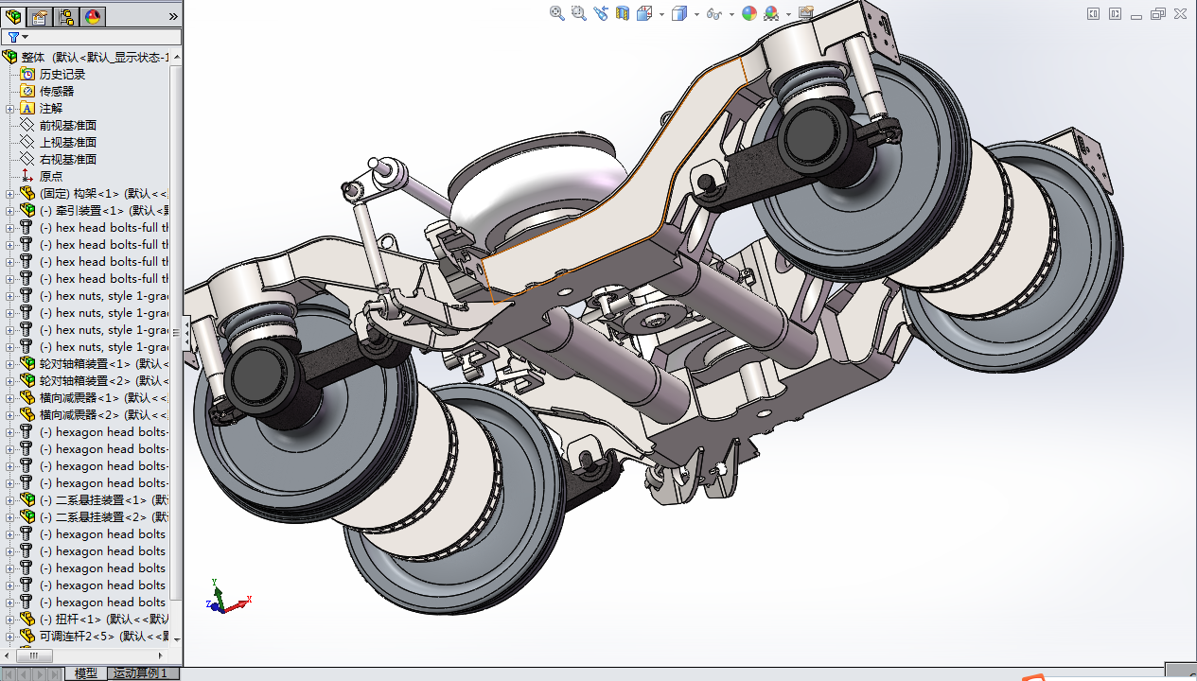
Task: Expand the 可调连杆2<5> node
Action: 10,636
